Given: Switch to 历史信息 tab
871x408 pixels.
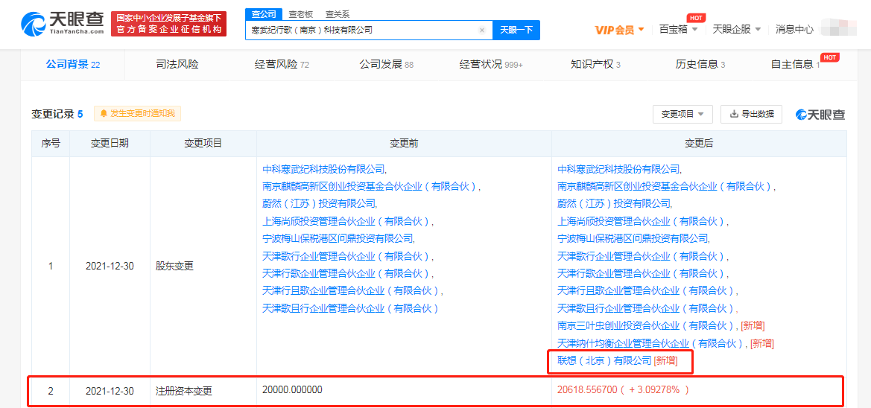Looking at the screenshot, I should click(700, 64).
